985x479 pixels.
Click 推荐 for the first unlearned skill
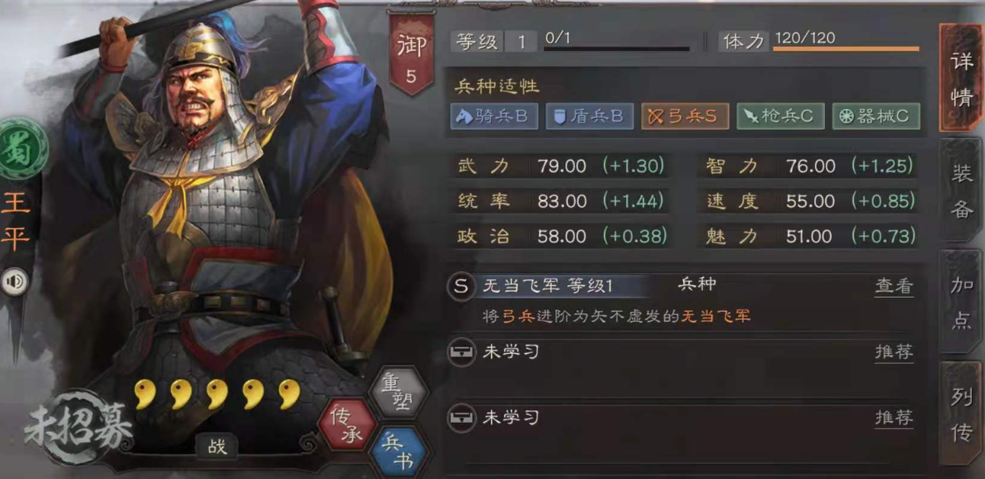click(894, 352)
